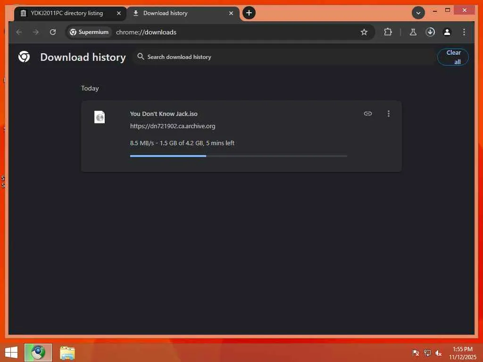Go forward using the browser forward arrow
This screenshot has width=483, height=362.
[x=36, y=32]
